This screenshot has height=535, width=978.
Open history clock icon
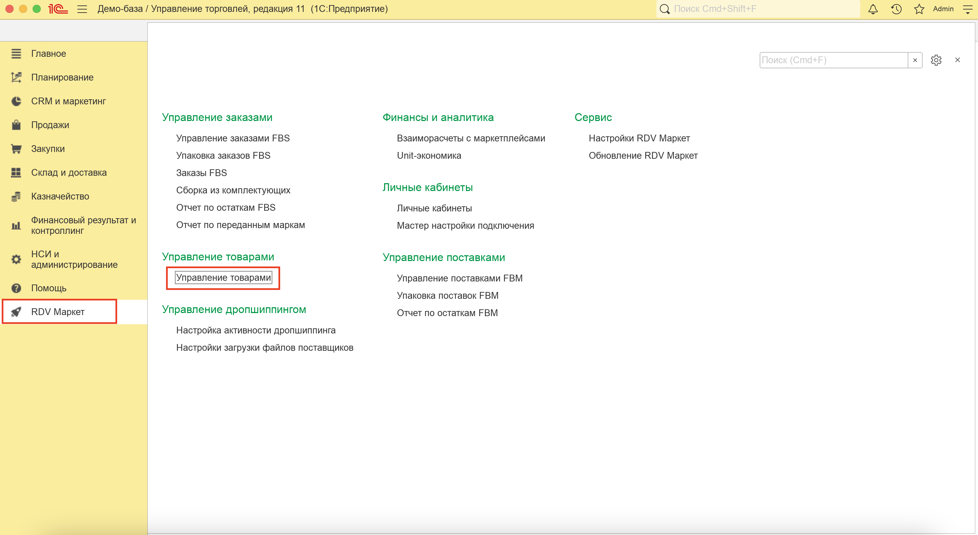896,9
